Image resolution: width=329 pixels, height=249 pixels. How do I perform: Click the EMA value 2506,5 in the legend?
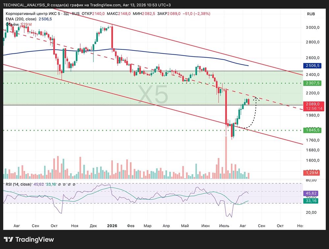click(45, 19)
